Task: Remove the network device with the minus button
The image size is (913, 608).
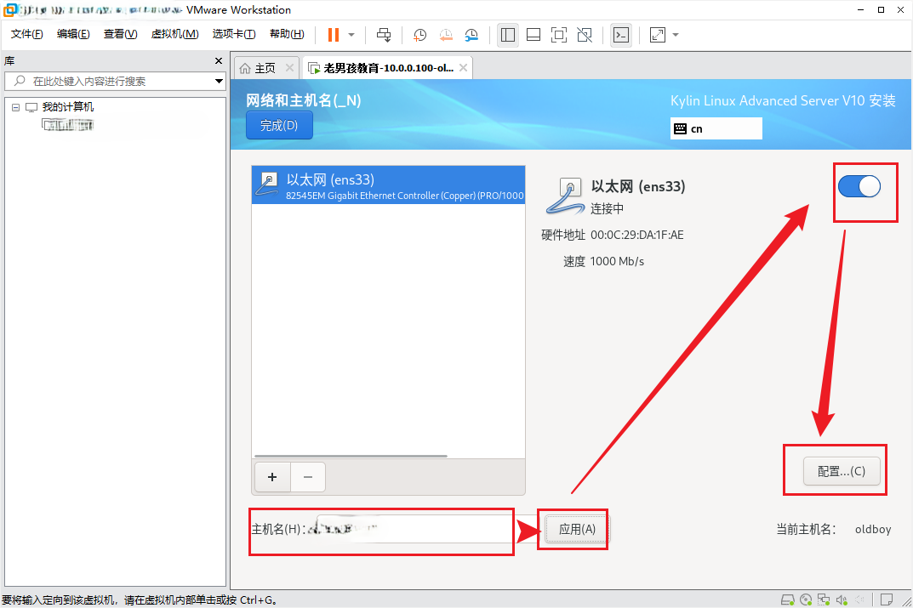Action: [x=308, y=477]
